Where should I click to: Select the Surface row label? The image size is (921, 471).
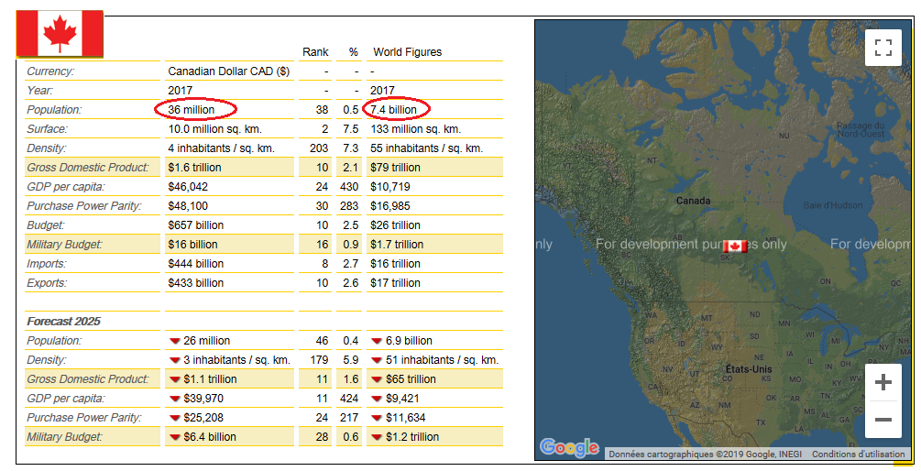(47, 128)
